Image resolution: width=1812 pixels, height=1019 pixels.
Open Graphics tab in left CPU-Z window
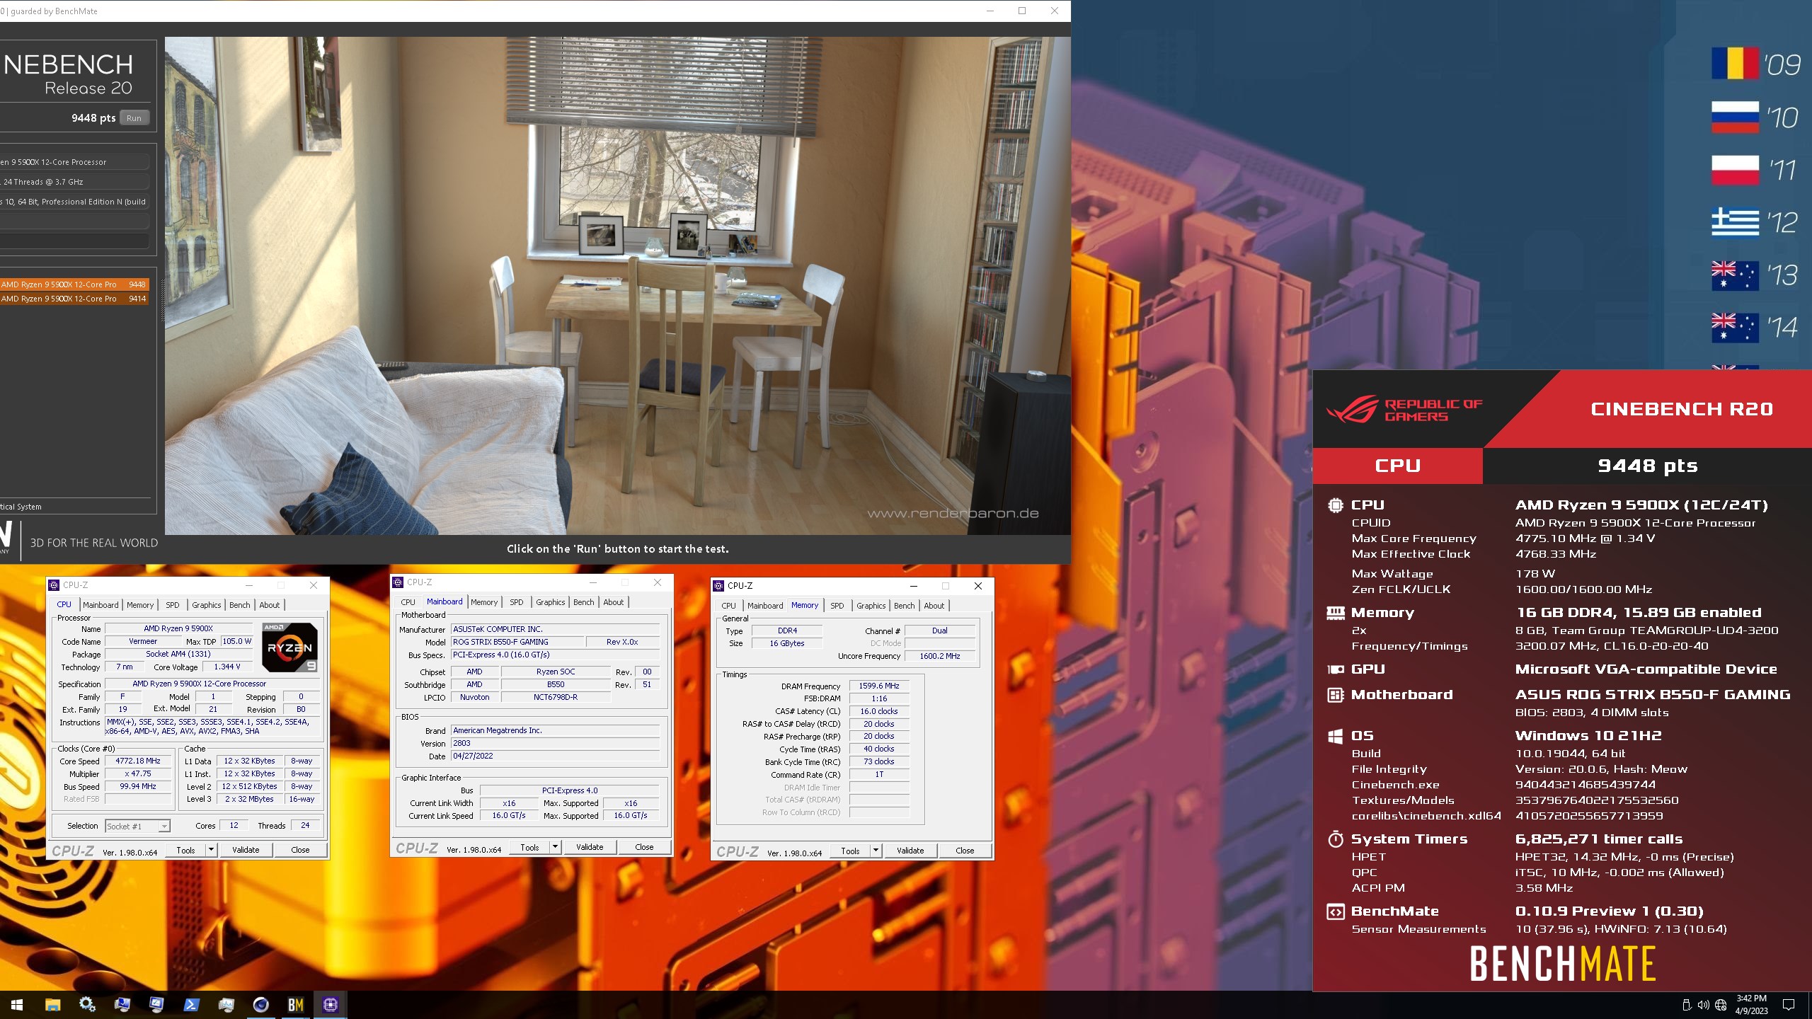(207, 605)
